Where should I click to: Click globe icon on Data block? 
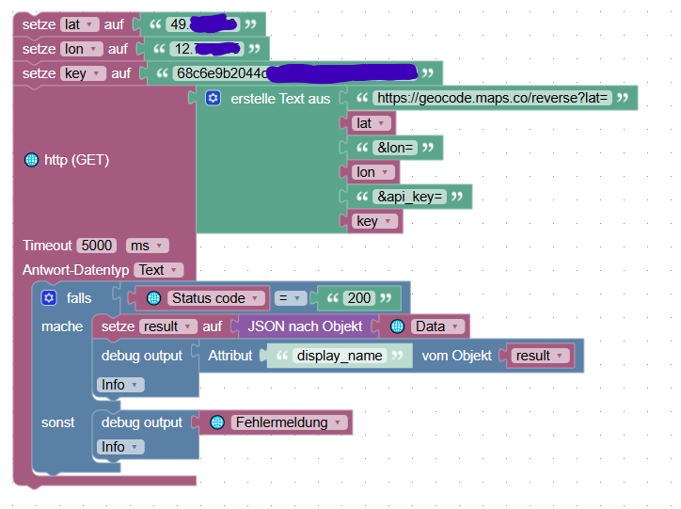pos(397,326)
